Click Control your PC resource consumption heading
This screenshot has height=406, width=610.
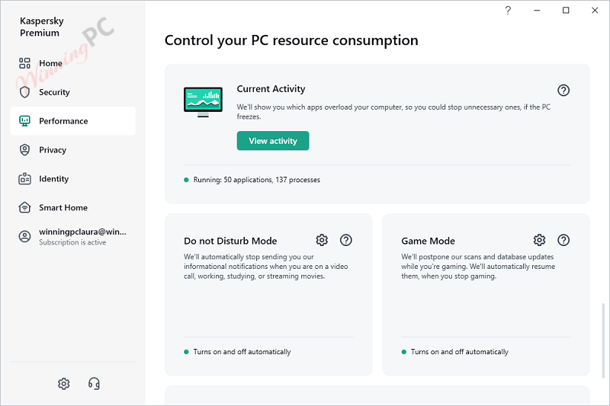pos(291,40)
